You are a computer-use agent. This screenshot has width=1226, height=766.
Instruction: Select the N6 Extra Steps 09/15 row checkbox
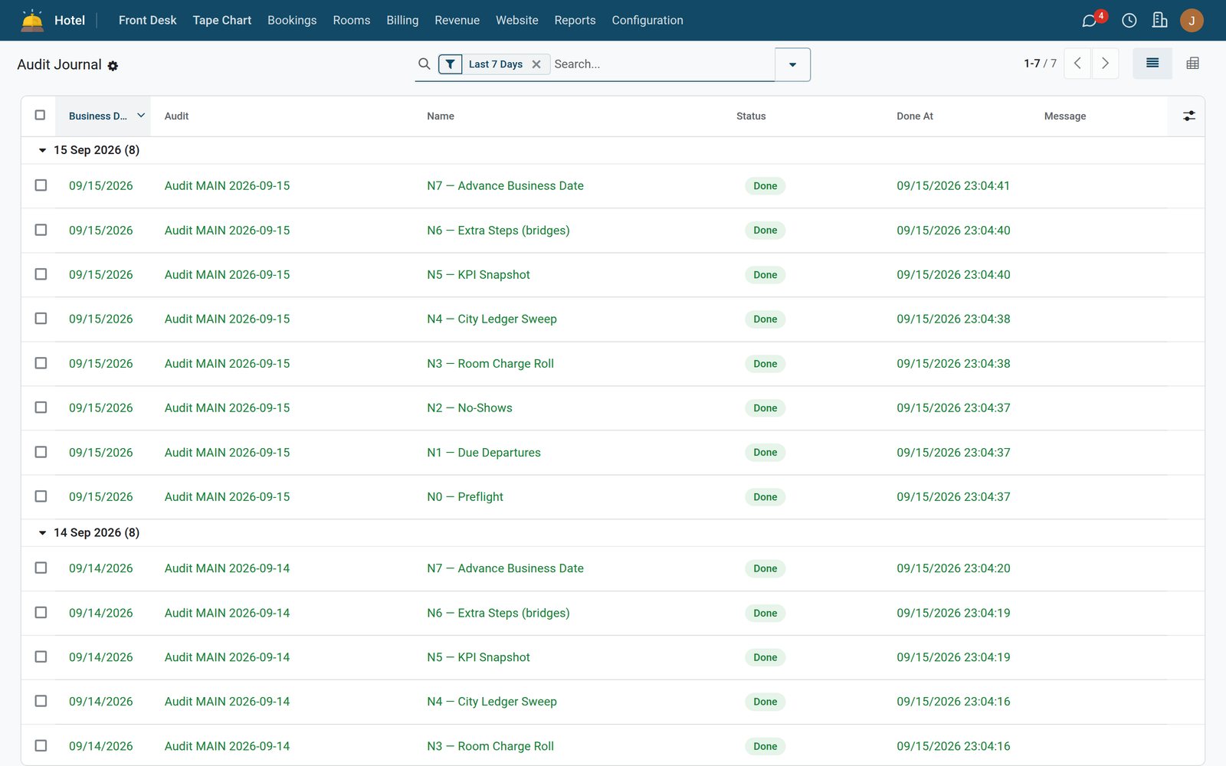coord(41,230)
